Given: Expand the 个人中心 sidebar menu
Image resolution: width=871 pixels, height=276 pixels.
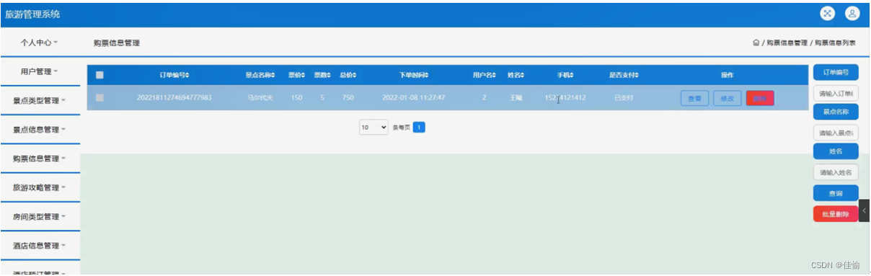Looking at the screenshot, I should [40, 43].
